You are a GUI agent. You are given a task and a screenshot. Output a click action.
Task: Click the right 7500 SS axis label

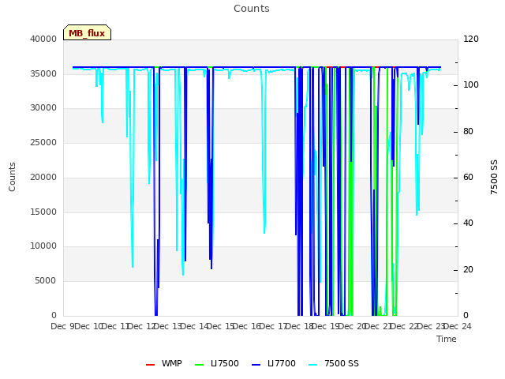pyautogui.click(x=494, y=177)
